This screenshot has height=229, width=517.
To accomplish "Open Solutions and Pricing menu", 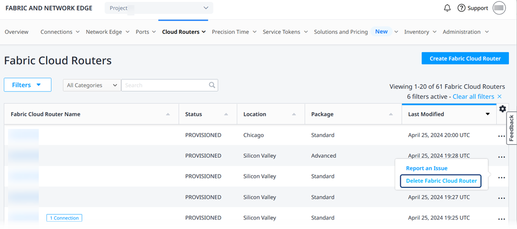I will 341,32.
